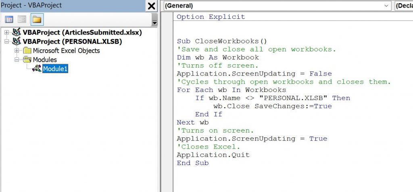Click the ArticlesSubmitted.xlsx project icon
Screen dimensions: 413x192
click(x=17, y=32)
